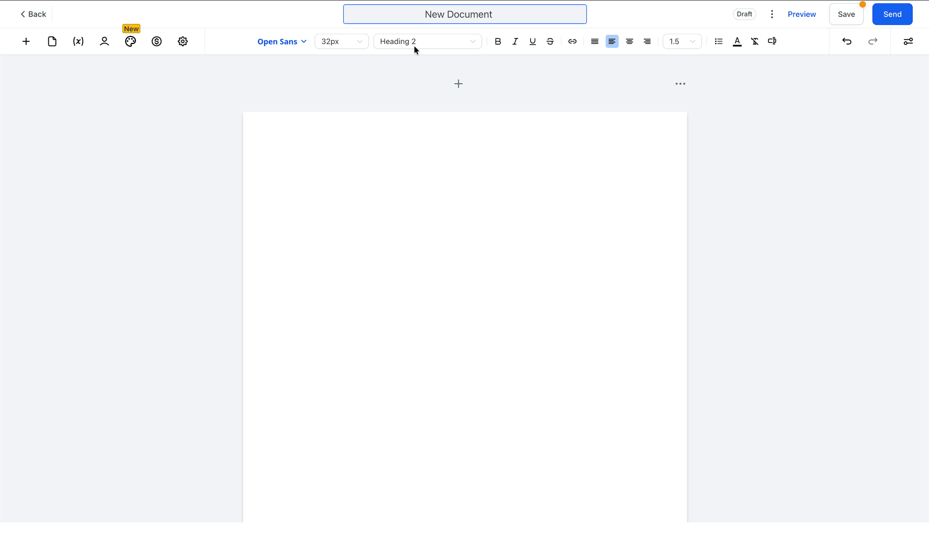Open the page options ellipsis menu
This screenshot has height=536, width=929.
[x=680, y=84]
